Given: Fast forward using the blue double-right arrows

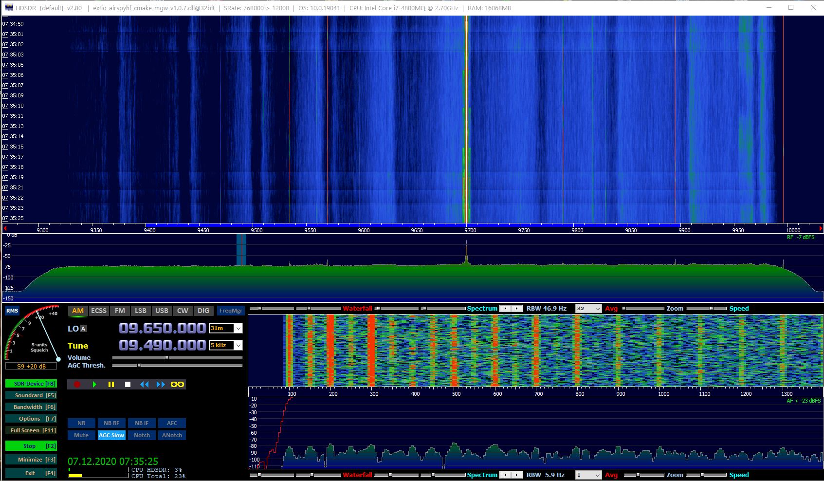Looking at the screenshot, I should click(161, 384).
